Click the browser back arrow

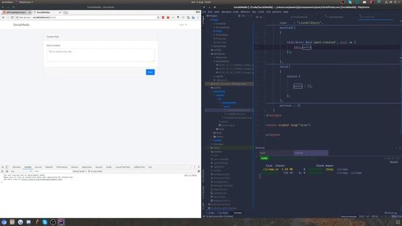[3, 18]
